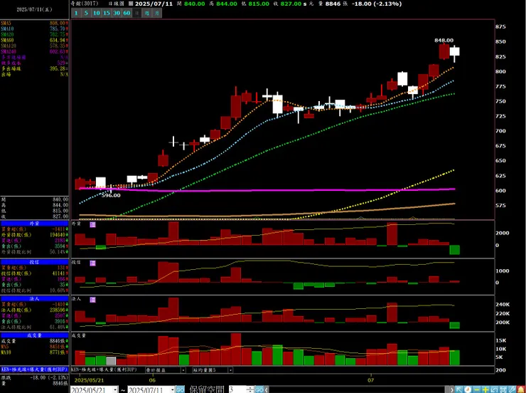Open the first indicator dropdown in bottom bar
Screen dimensions: 526x393
pos(183,370)
